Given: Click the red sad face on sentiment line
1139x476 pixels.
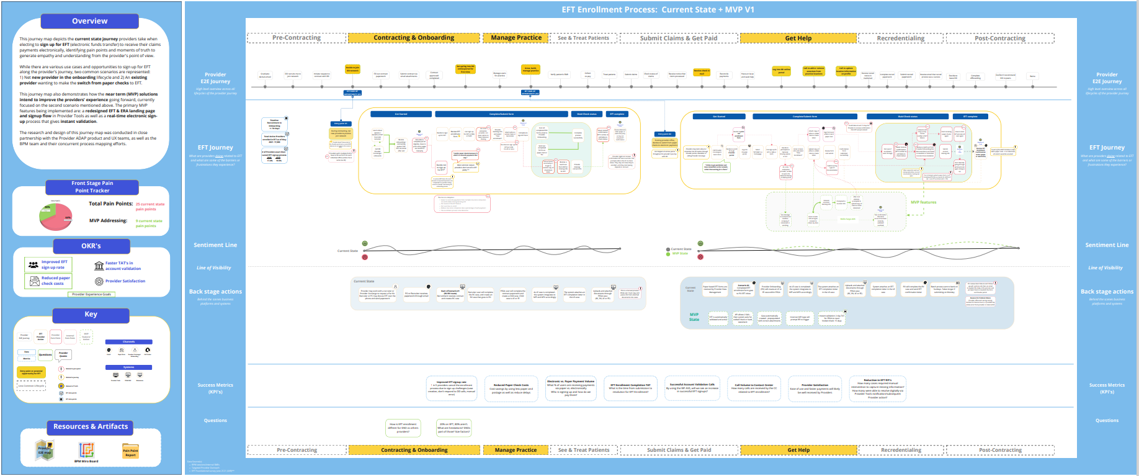Looking at the screenshot, I should (x=365, y=256).
